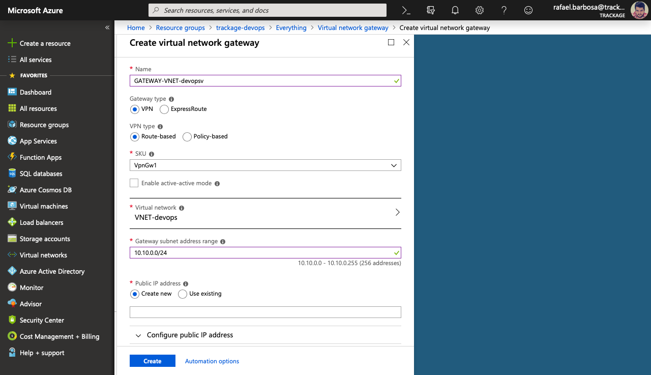Click the Storage accounts icon
This screenshot has height=375, width=651.
tap(12, 239)
